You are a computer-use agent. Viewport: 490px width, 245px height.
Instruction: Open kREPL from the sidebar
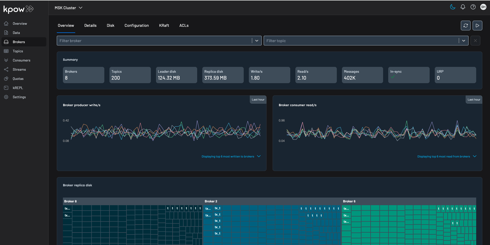[x=18, y=88]
